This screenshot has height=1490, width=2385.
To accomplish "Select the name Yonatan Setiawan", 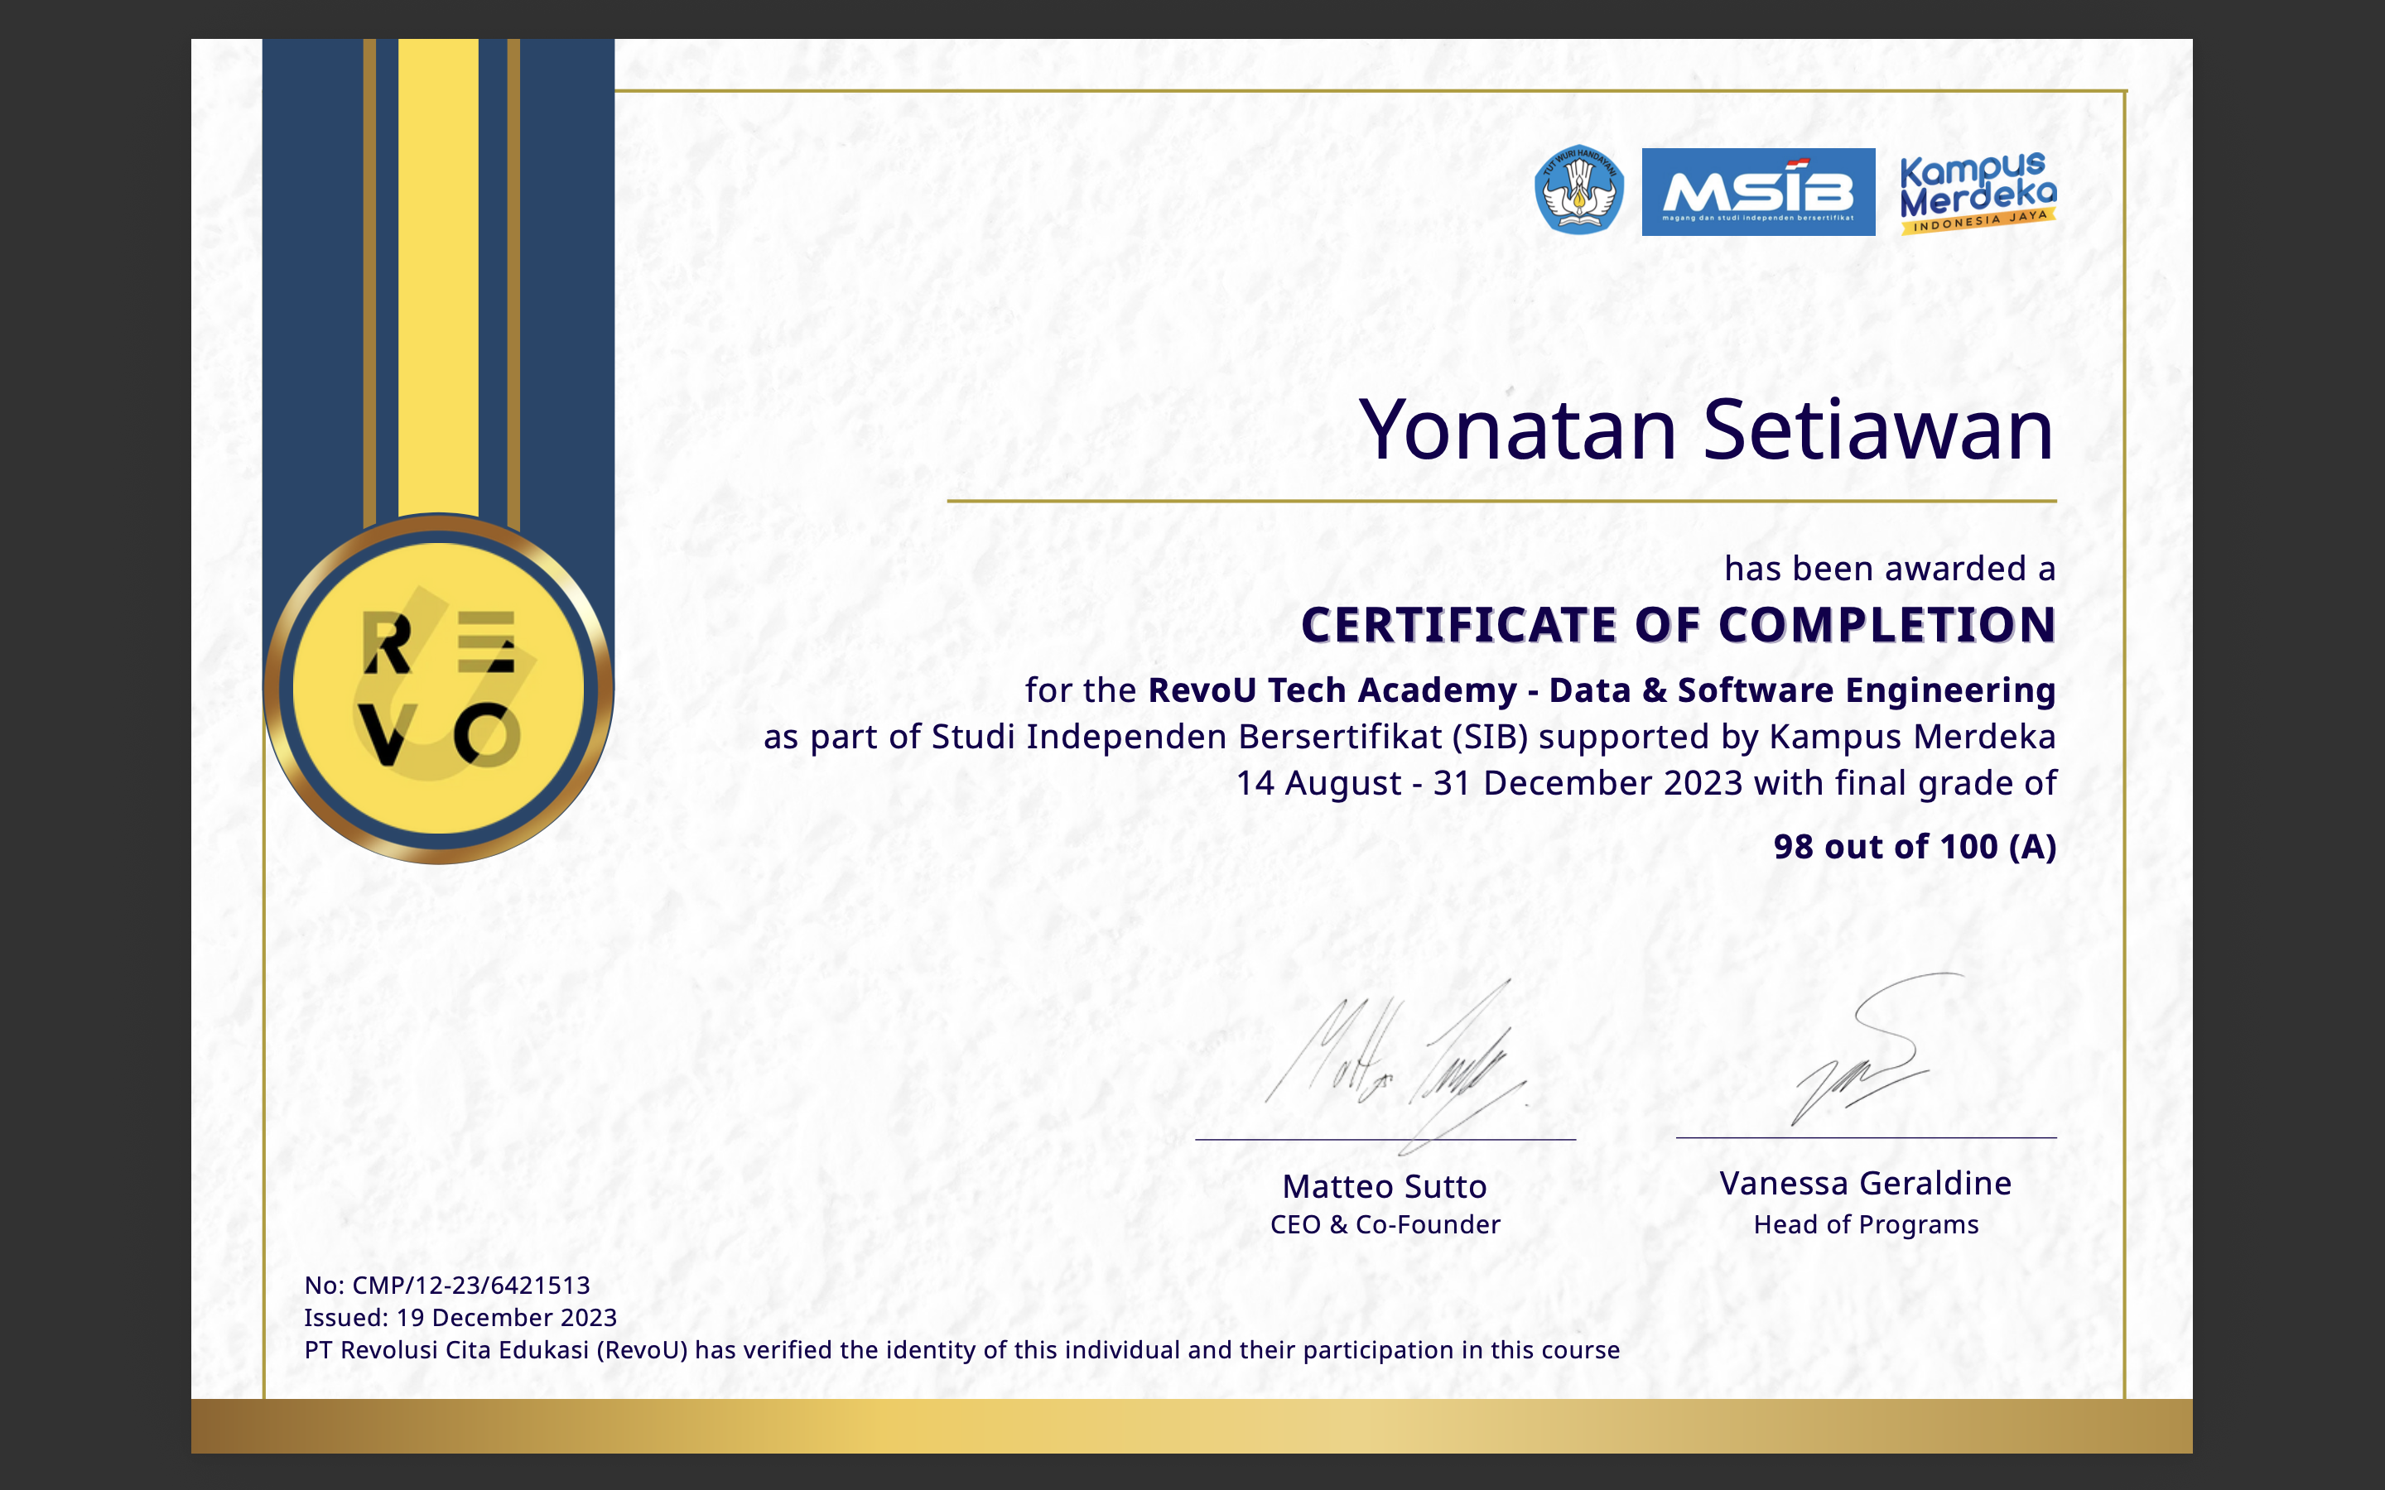I will coord(1707,430).
